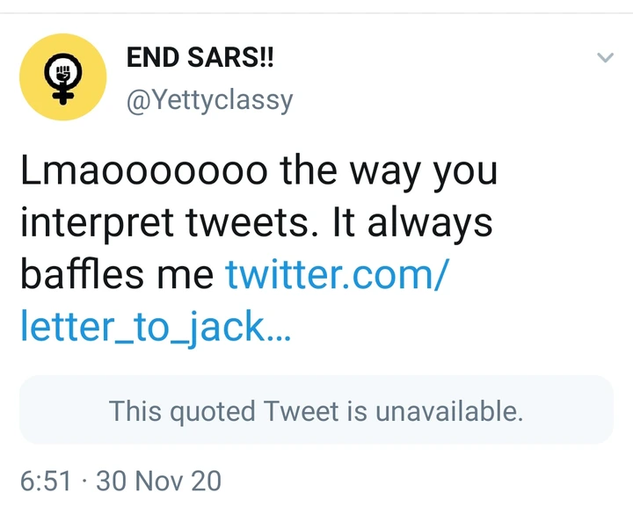
Task: Tap the unavailable quoted Tweet box
Action: tap(316, 410)
